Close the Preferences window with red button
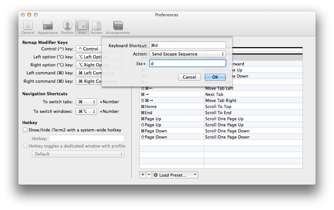Image resolution: width=334 pixels, height=210 pixels. click(23, 15)
